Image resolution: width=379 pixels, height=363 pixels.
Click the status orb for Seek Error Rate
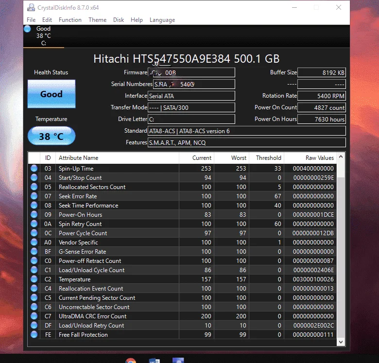34,196
